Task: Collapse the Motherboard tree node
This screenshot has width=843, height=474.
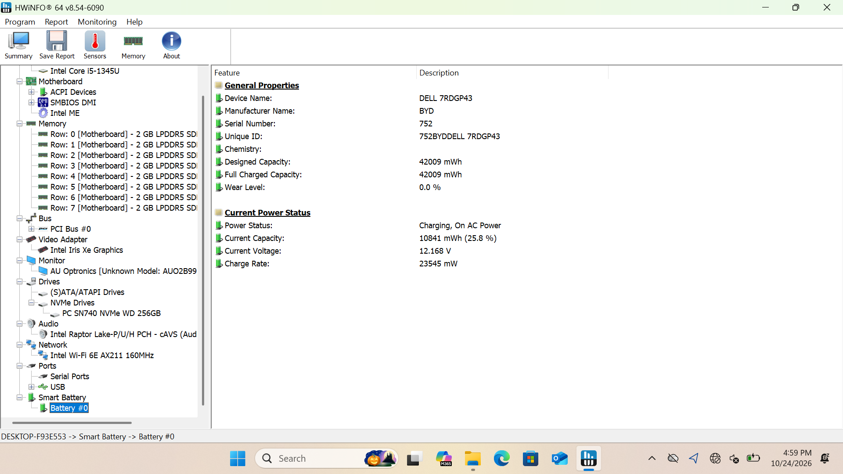Action: point(19,82)
